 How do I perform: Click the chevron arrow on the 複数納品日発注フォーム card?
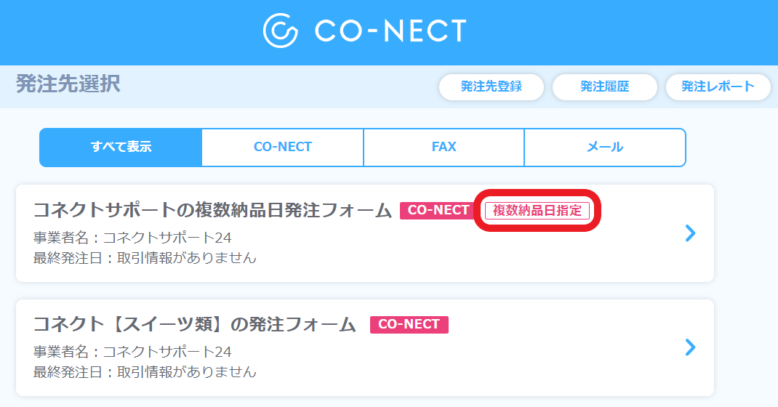(x=690, y=233)
